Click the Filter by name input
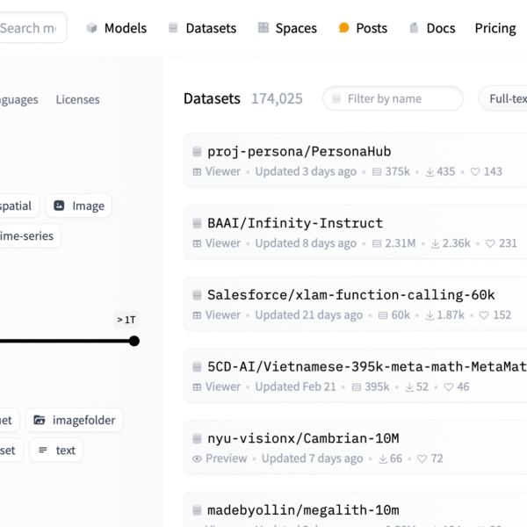The width and height of the screenshot is (527, 527). click(393, 98)
